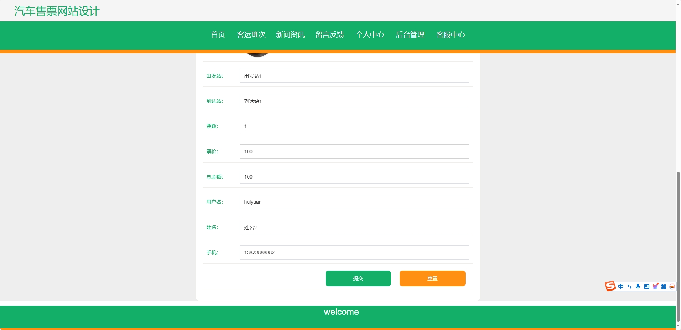Open the 留言反馈 section
Screen dimensions: 681x330
329,35
